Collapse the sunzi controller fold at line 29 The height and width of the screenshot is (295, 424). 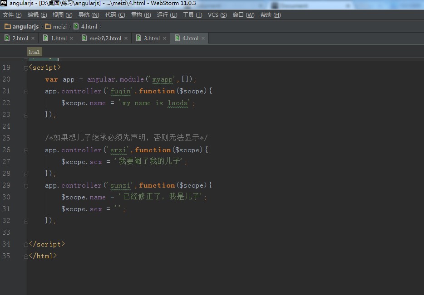pyautogui.click(x=26, y=186)
